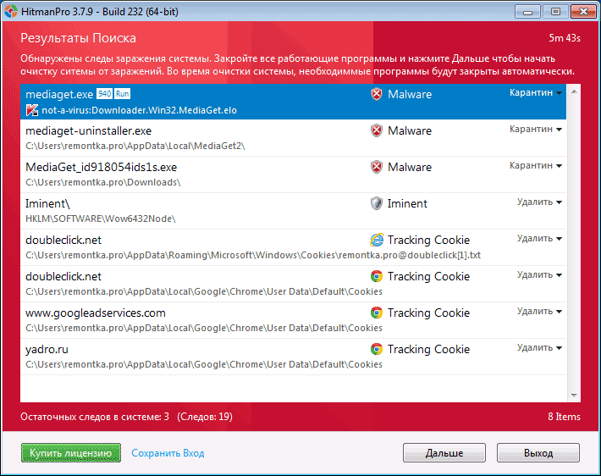Click the HKLM\SOFTWARE\Wow6432Node\ path
This screenshot has height=476, width=601.
[x=101, y=219]
